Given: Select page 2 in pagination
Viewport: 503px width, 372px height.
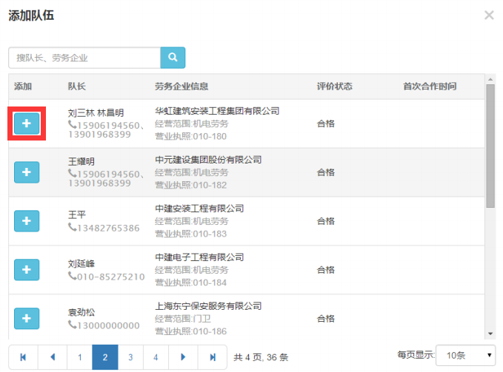Looking at the screenshot, I should pyautogui.click(x=105, y=357).
